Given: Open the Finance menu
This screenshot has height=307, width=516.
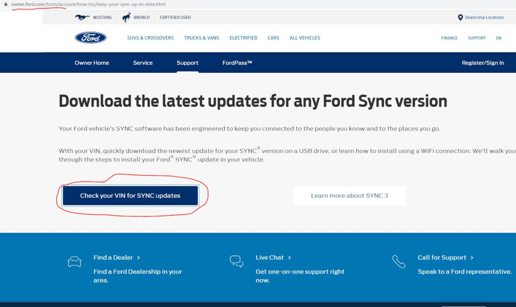Looking at the screenshot, I should [x=449, y=38].
